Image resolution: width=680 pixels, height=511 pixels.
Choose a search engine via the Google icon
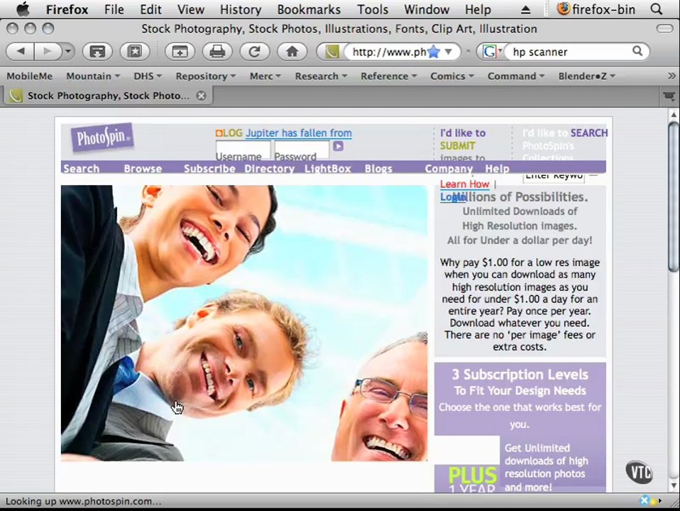click(491, 52)
